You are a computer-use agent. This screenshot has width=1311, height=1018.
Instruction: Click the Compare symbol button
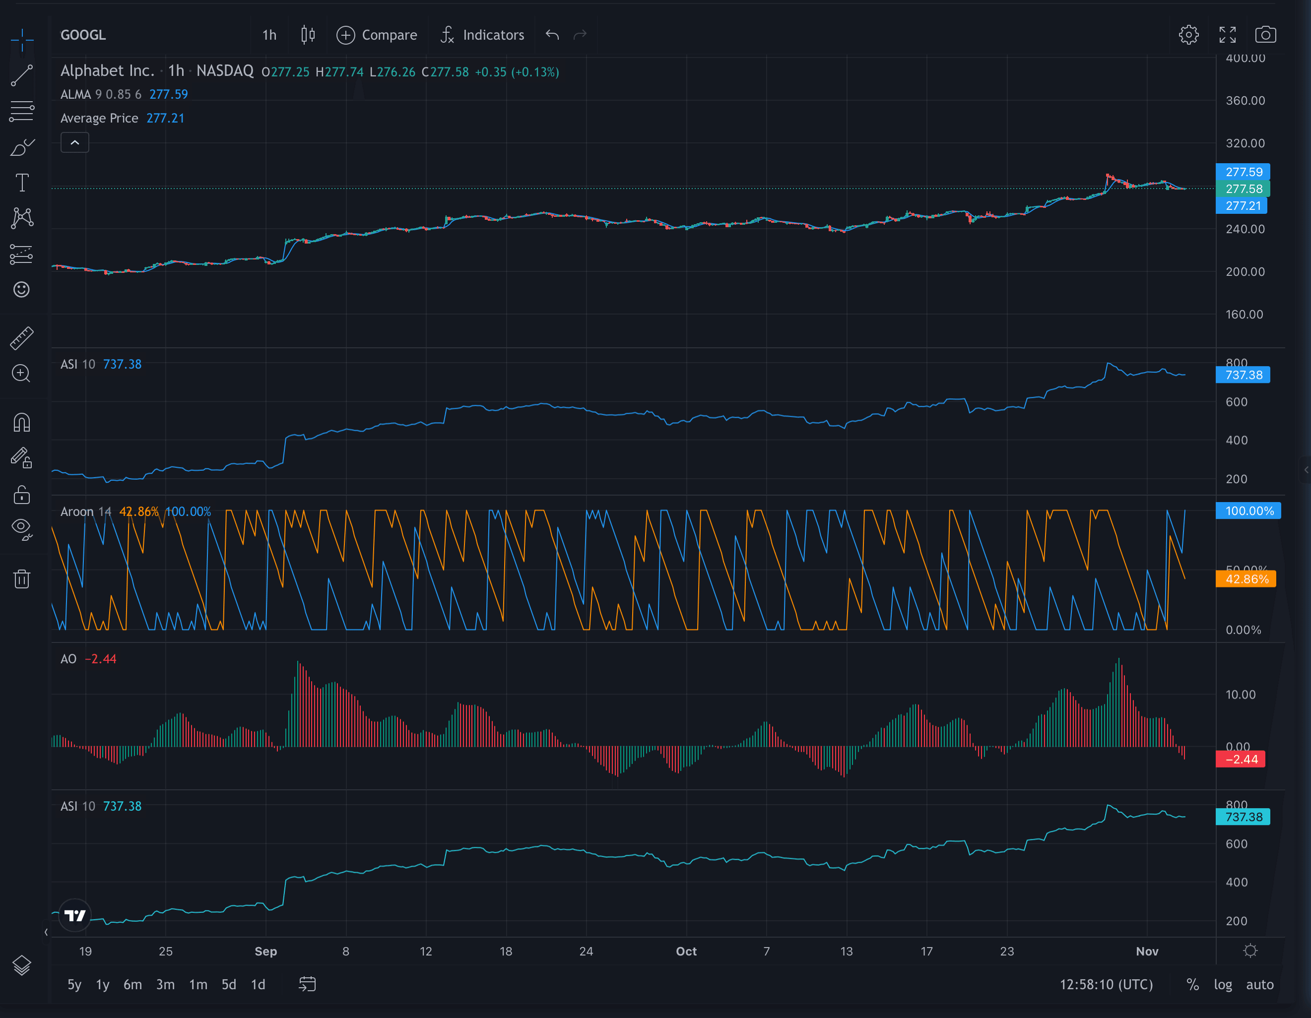tap(376, 35)
